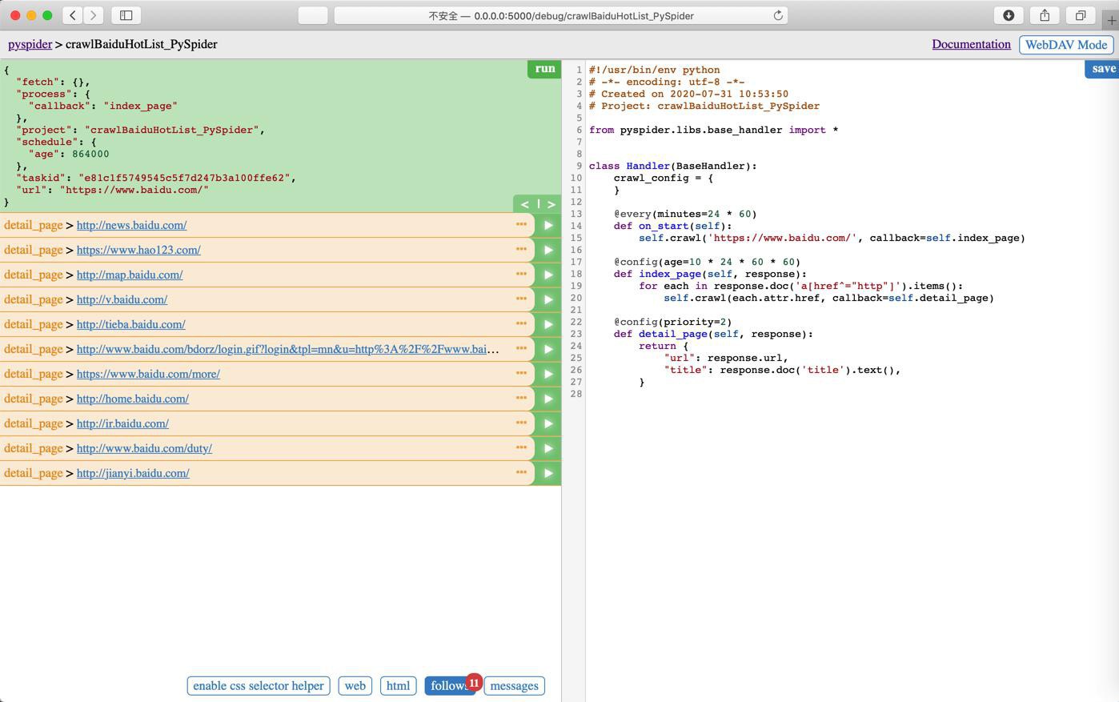Image resolution: width=1119 pixels, height=702 pixels.
Task: Click line number 28 in editor
Action: pos(576,394)
